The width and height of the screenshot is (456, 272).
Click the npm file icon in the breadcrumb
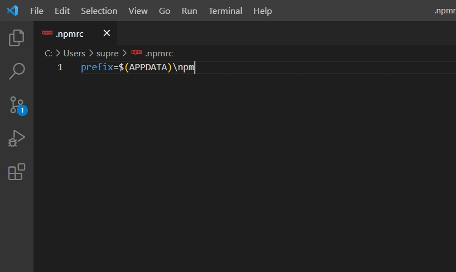click(137, 53)
